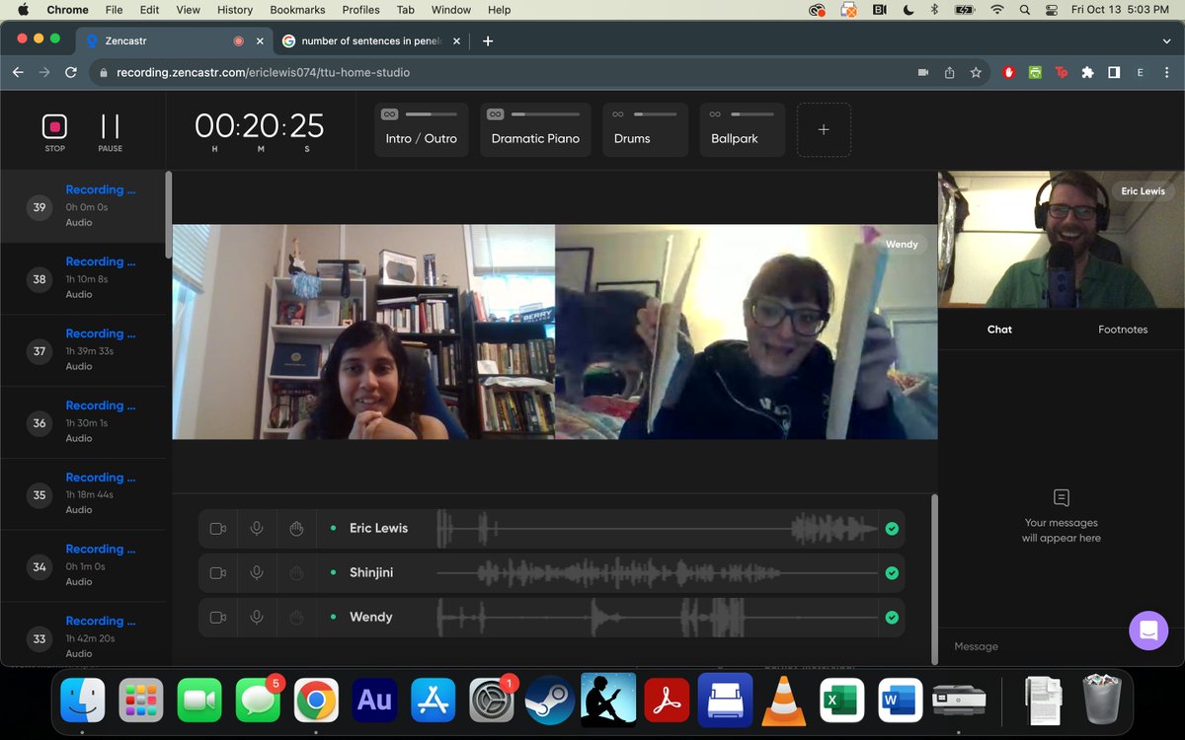Click the Message input field

tap(1037, 646)
